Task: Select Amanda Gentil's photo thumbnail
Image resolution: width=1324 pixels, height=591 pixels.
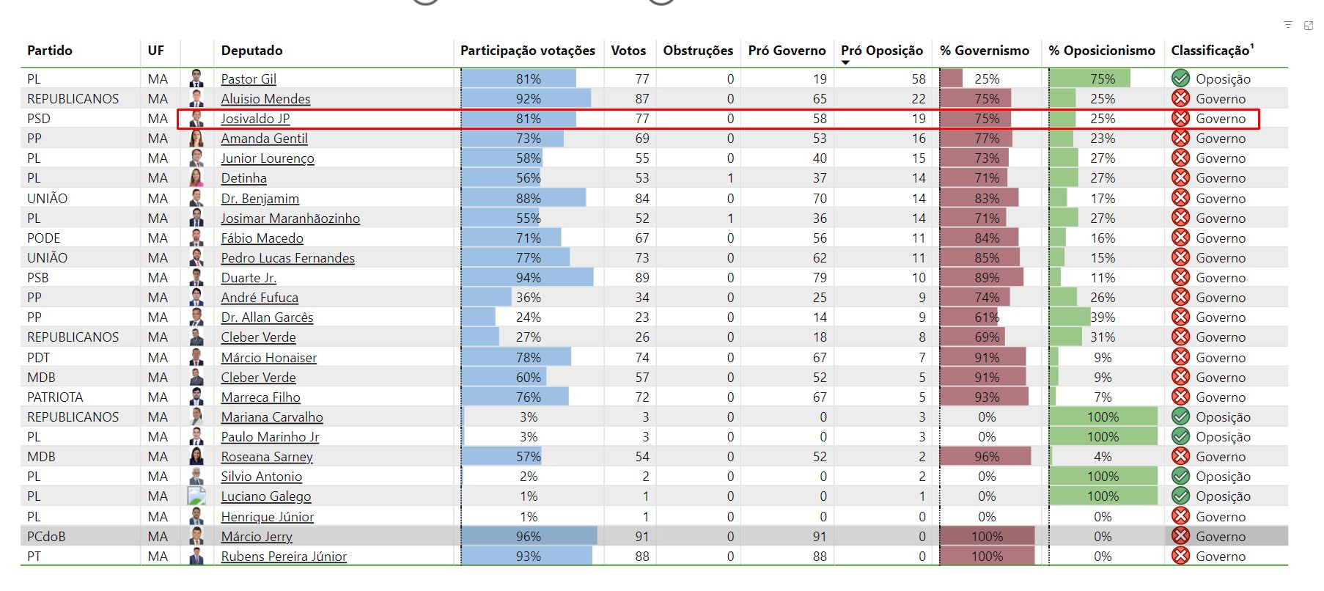Action: click(196, 138)
